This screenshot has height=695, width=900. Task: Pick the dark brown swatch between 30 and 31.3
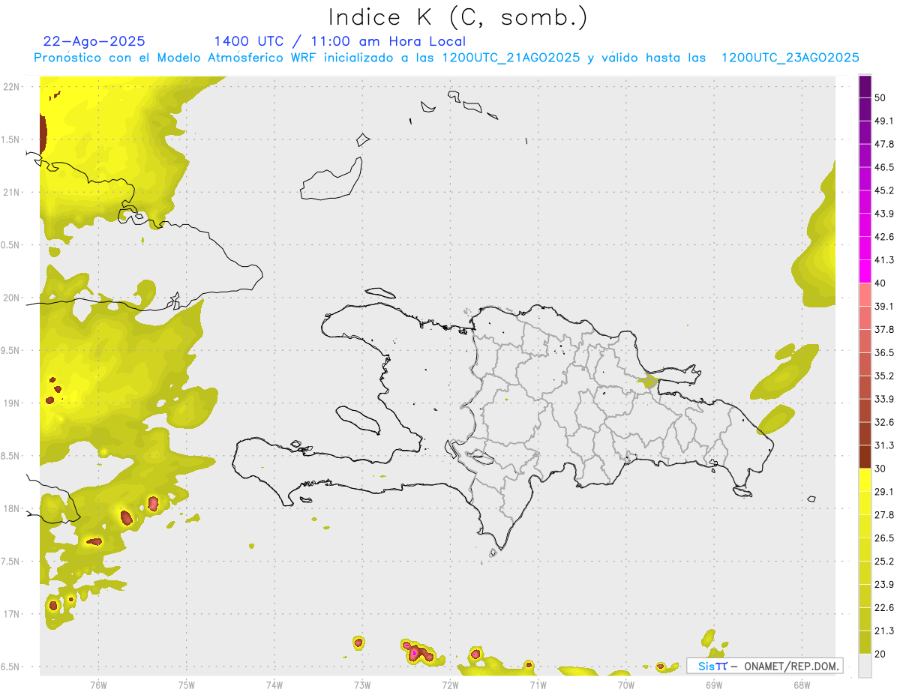(x=865, y=457)
